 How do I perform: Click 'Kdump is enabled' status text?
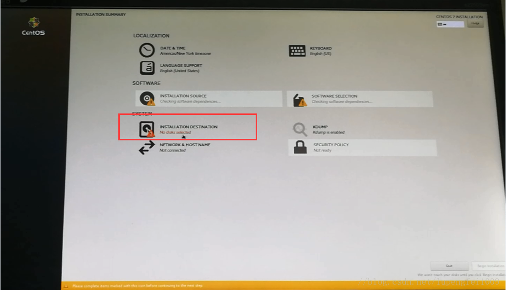click(x=329, y=133)
